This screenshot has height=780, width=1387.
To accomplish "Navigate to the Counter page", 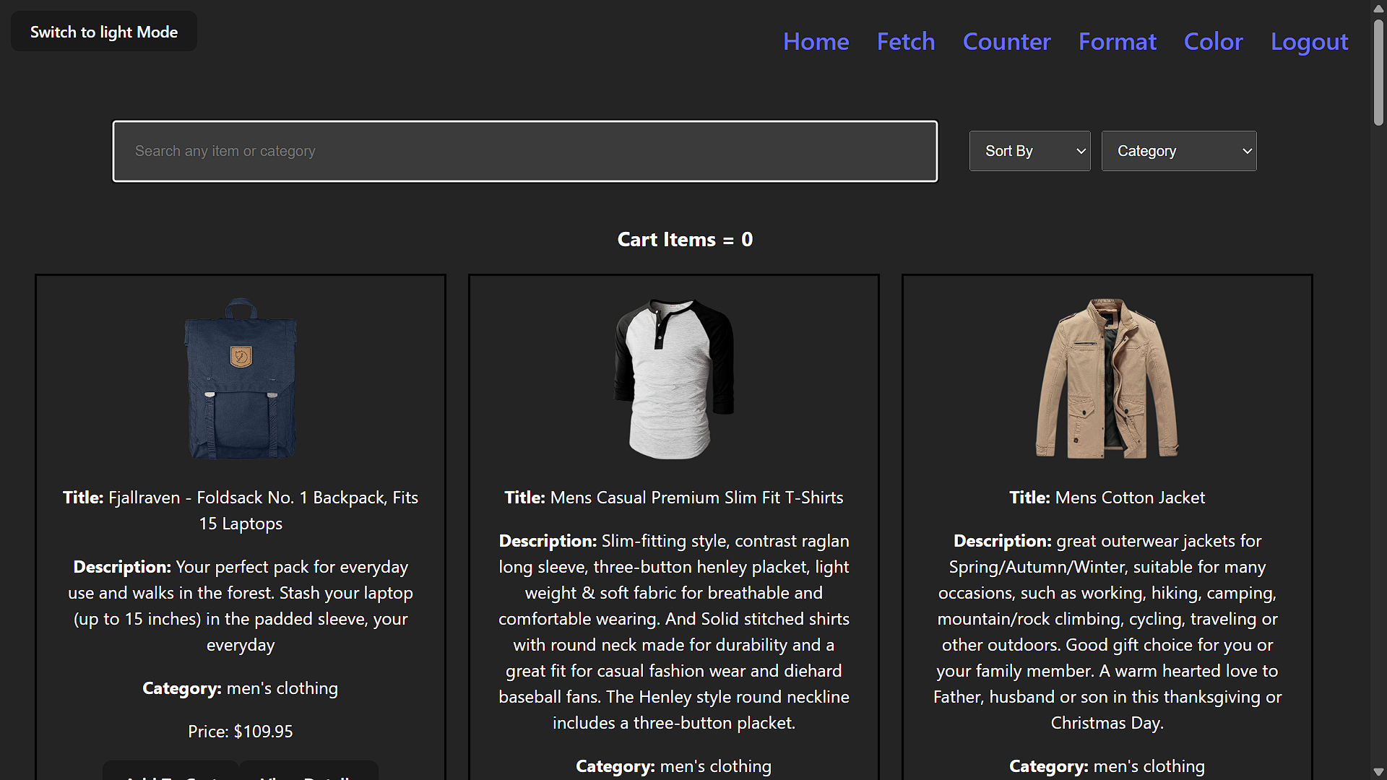I will pos(1006,42).
